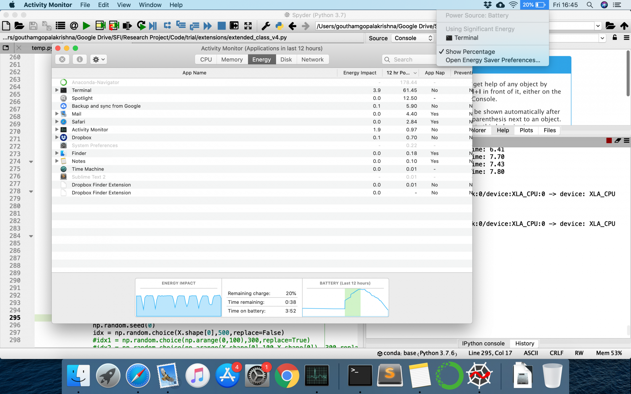Switch to the IPython console tab

(x=483, y=344)
